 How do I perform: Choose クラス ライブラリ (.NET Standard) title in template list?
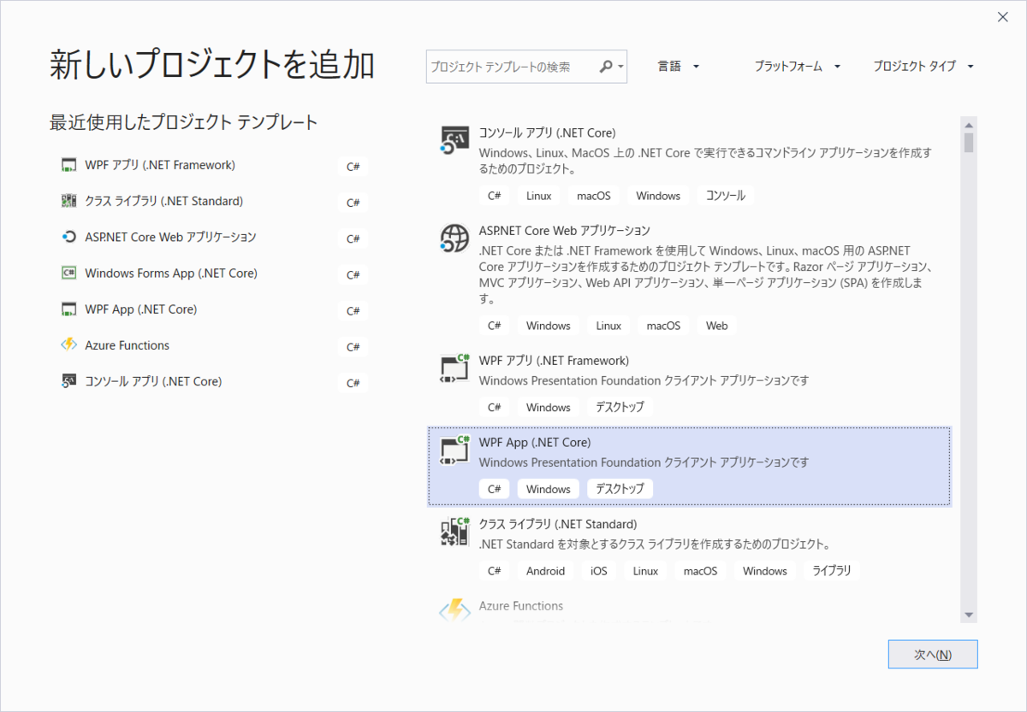click(557, 524)
